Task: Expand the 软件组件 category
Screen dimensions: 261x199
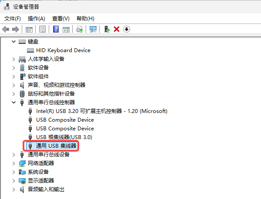Action: pos(13,76)
